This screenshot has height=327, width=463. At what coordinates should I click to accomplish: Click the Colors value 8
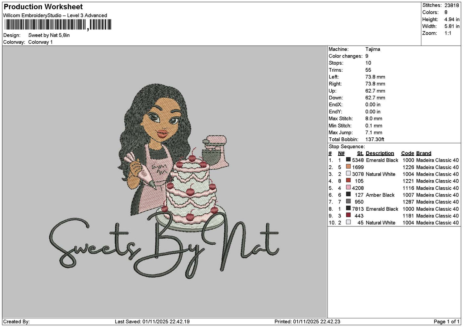[x=446, y=12]
